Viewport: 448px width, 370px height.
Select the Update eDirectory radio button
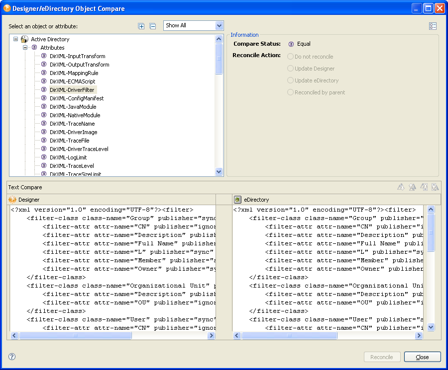coord(289,80)
